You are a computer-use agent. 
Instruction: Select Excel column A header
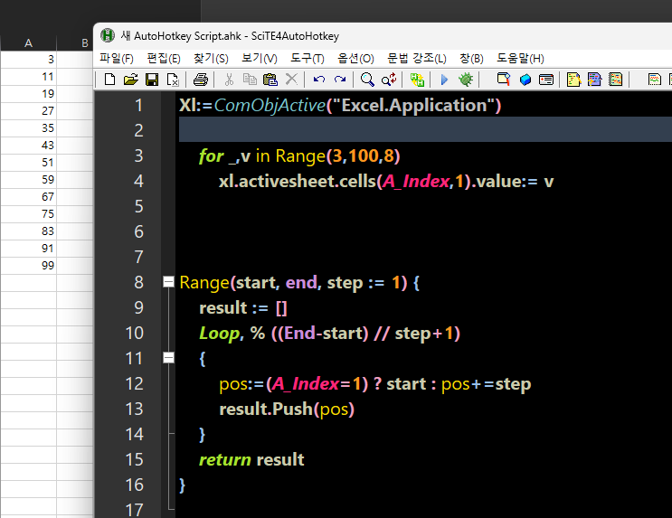(x=28, y=42)
